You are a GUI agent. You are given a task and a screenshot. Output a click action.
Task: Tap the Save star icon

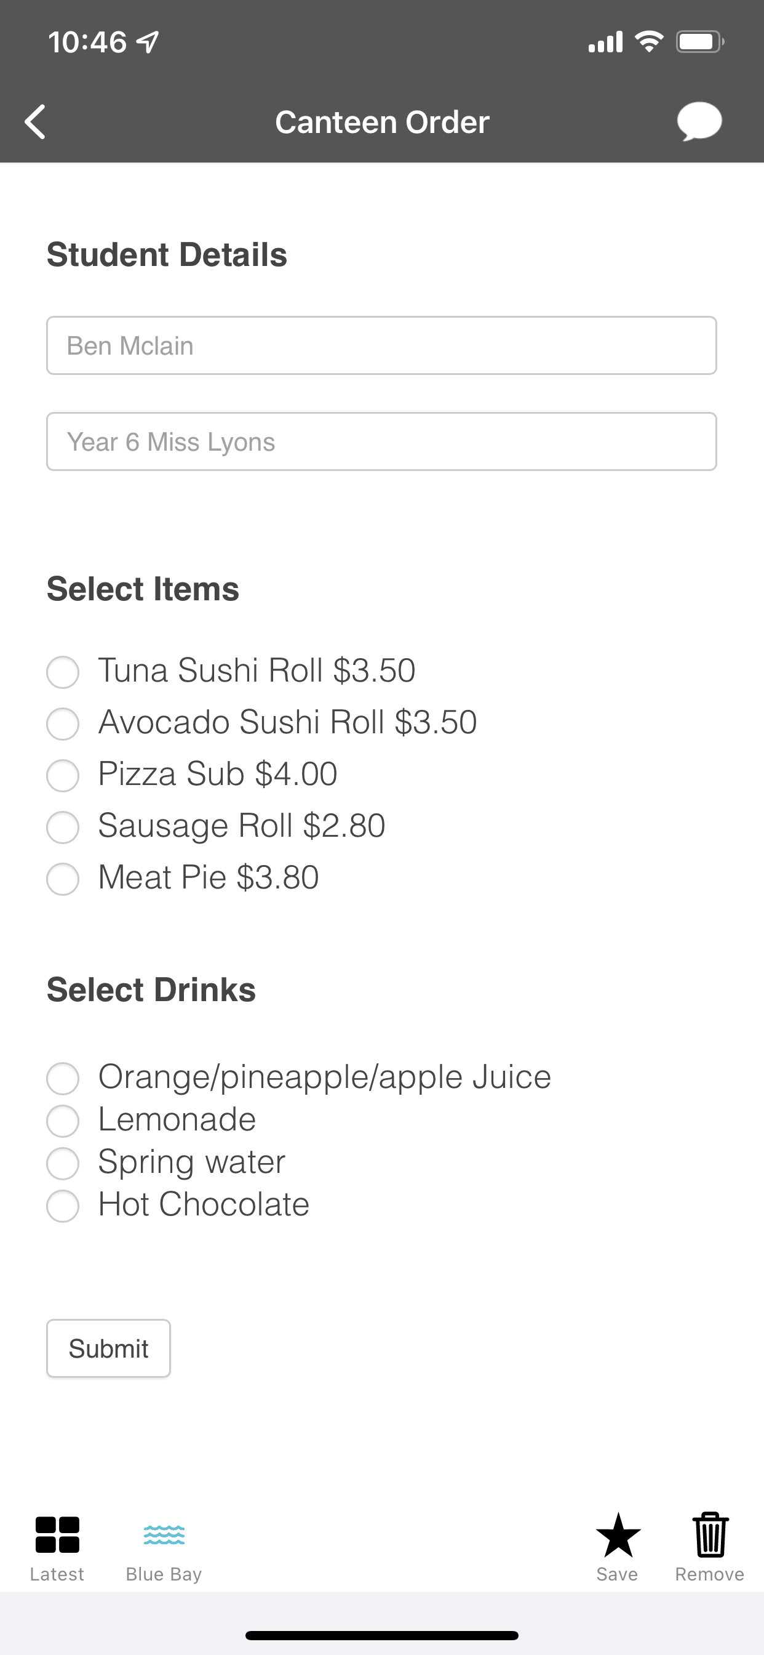618,1534
